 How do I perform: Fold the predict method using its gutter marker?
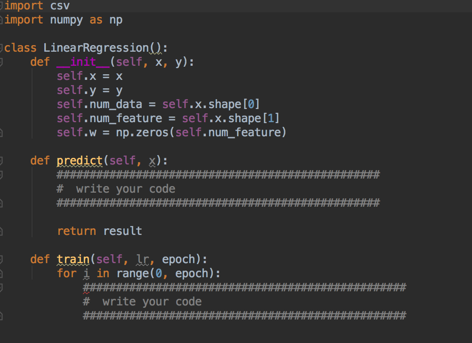pos(1,161)
